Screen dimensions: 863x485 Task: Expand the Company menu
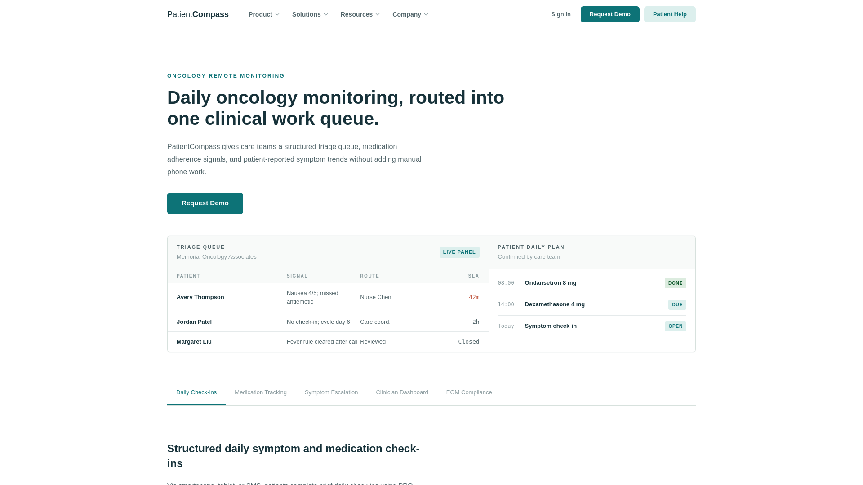410,14
